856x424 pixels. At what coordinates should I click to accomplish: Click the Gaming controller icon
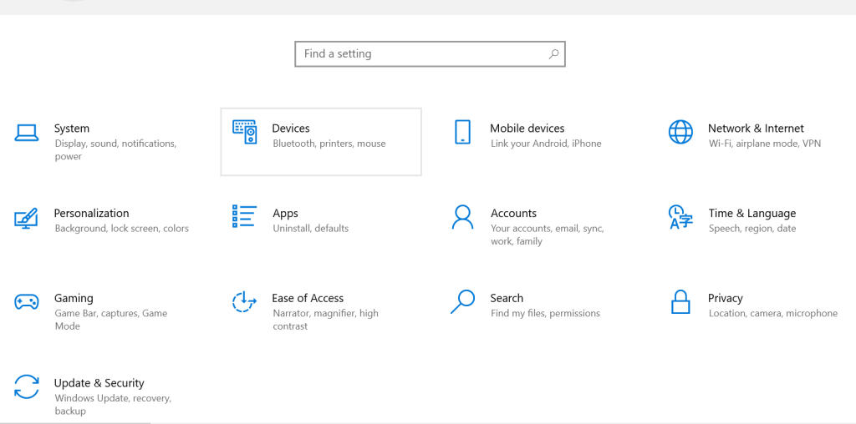[x=27, y=302]
